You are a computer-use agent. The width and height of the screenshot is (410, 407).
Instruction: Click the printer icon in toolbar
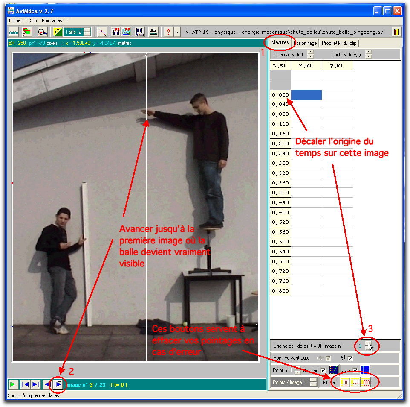tap(153, 32)
